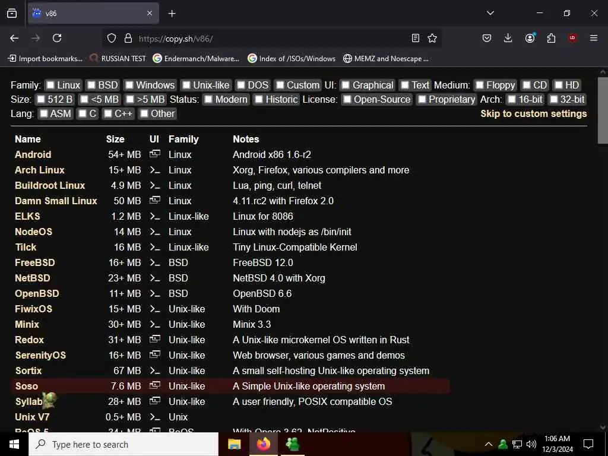608x456 pixels.
Task: Open RUSSIAN TEST bookmark
Action: pyautogui.click(x=118, y=59)
